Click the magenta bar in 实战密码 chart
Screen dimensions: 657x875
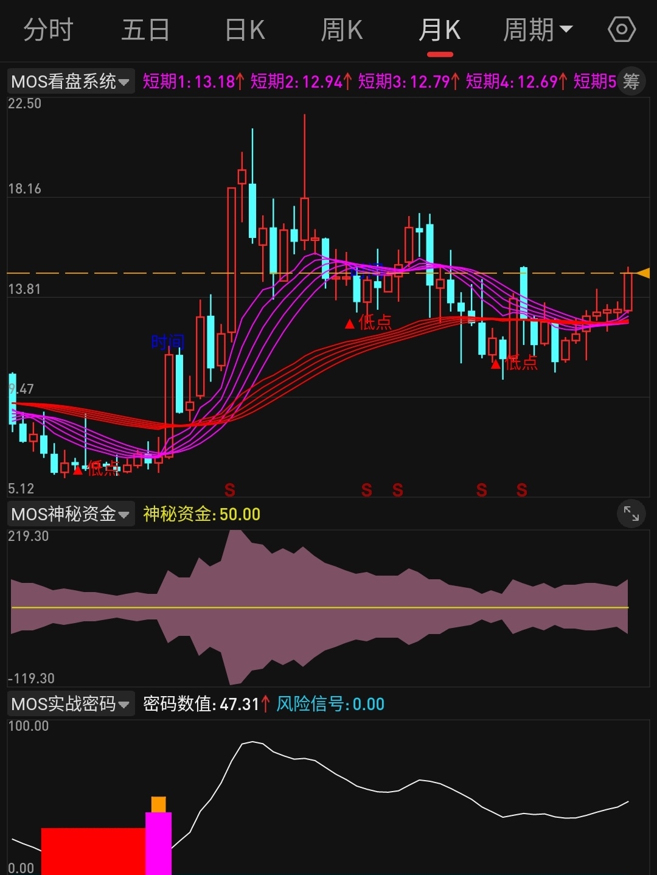click(158, 843)
